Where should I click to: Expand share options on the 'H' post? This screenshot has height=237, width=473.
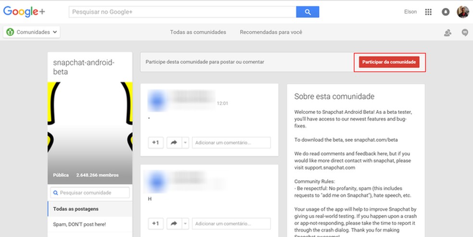185,224
